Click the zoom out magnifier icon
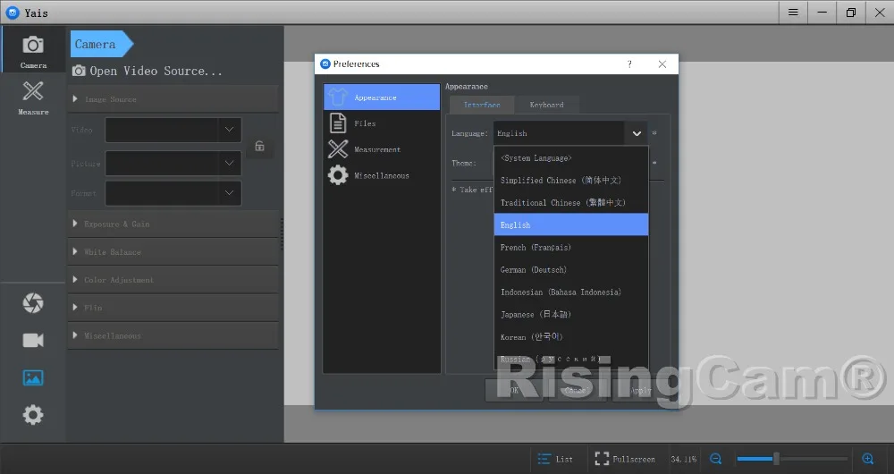The image size is (894, 474). (x=715, y=459)
